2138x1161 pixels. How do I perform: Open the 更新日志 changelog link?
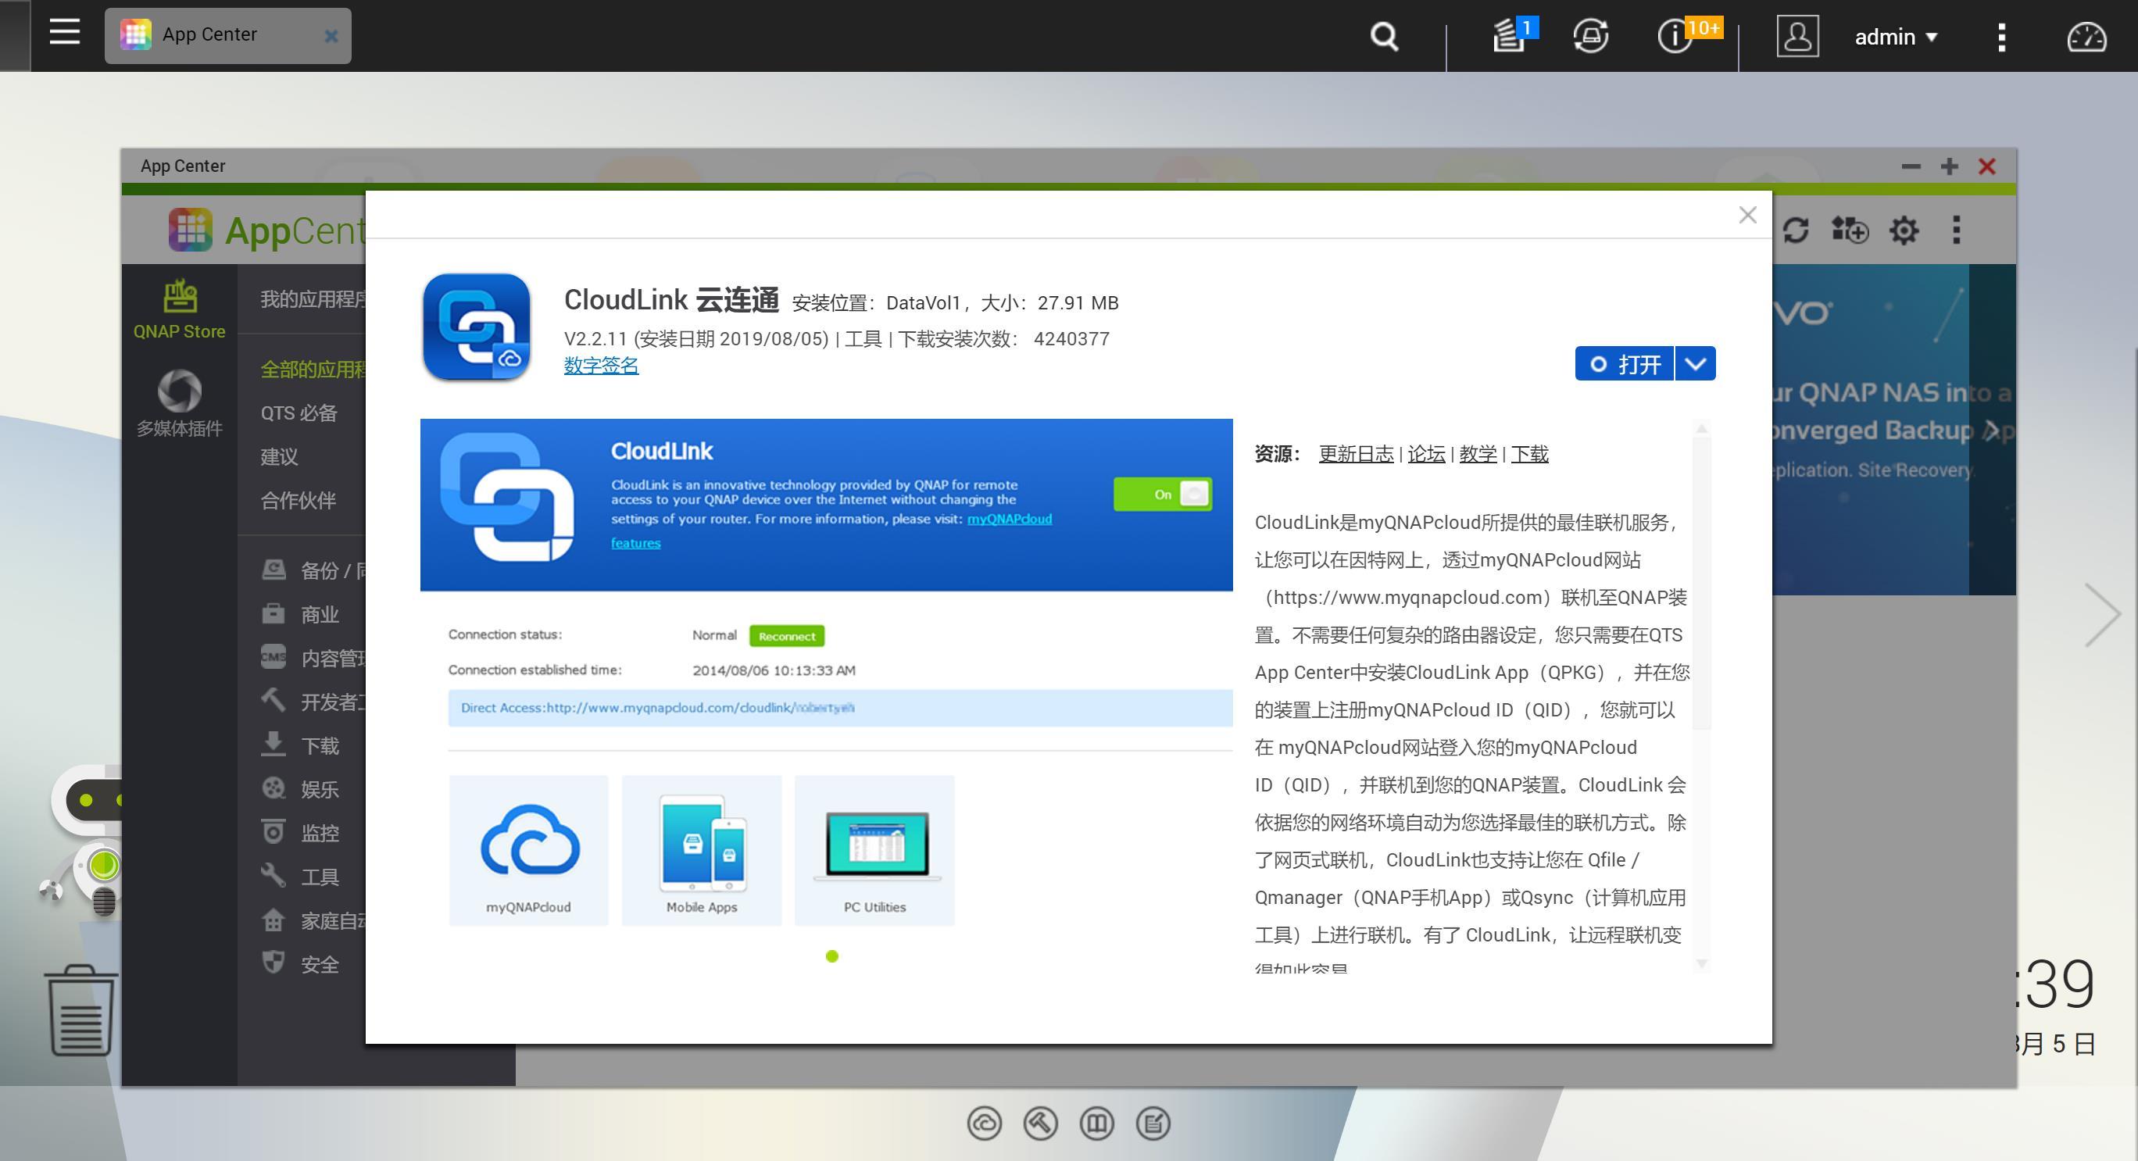point(1355,454)
